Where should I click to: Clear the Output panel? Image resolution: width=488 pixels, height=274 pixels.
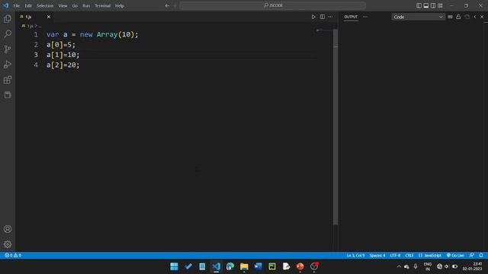point(450,17)
